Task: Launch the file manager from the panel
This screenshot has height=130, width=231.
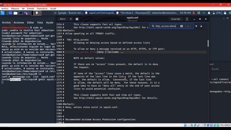Action: click(x=16, y=13)
